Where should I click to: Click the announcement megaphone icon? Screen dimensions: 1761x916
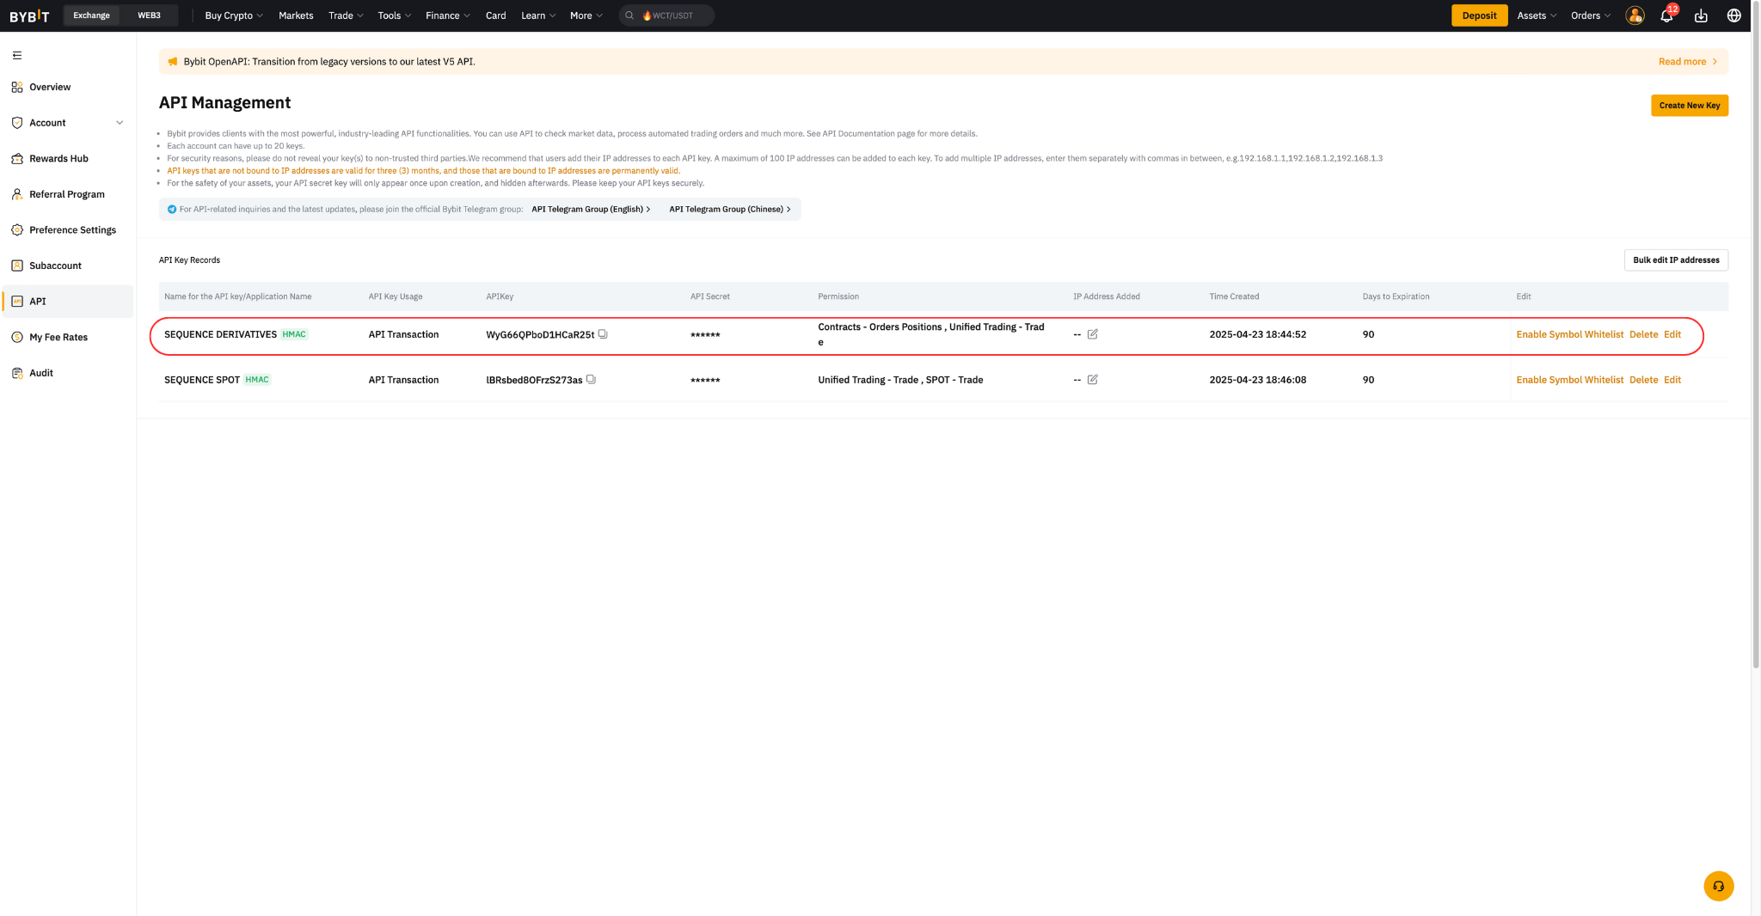(x=173, y=62)
